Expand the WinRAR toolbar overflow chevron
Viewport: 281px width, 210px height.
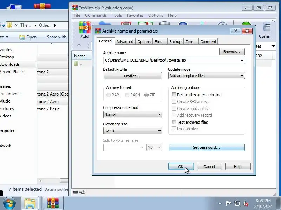coord(273,21)
